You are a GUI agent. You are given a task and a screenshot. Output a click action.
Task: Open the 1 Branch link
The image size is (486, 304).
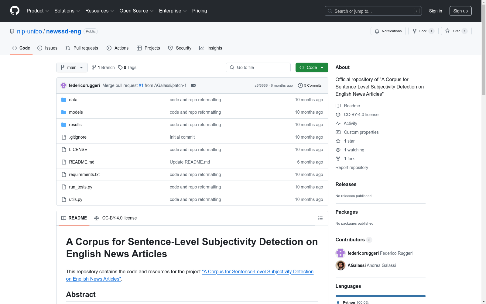(x=103, y=67)
